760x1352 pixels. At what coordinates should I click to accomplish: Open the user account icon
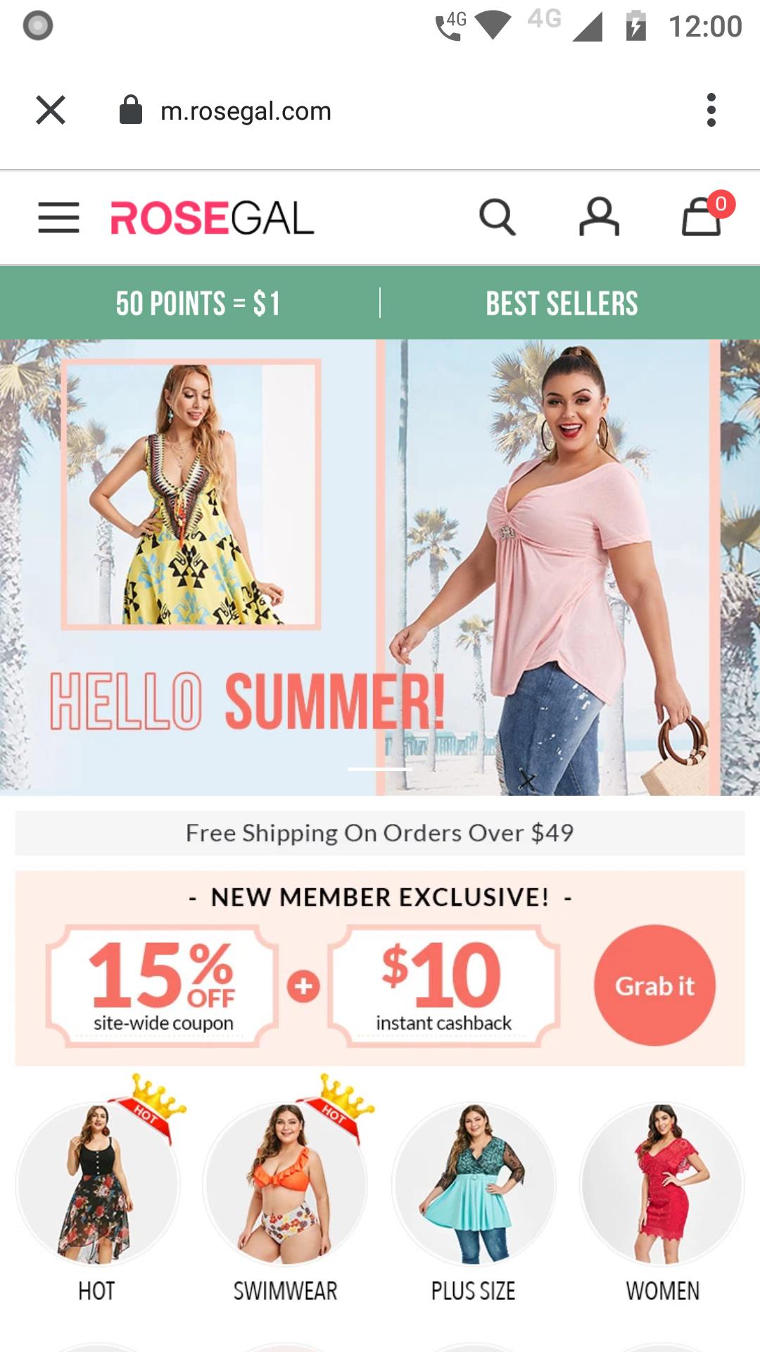point(599,217)
